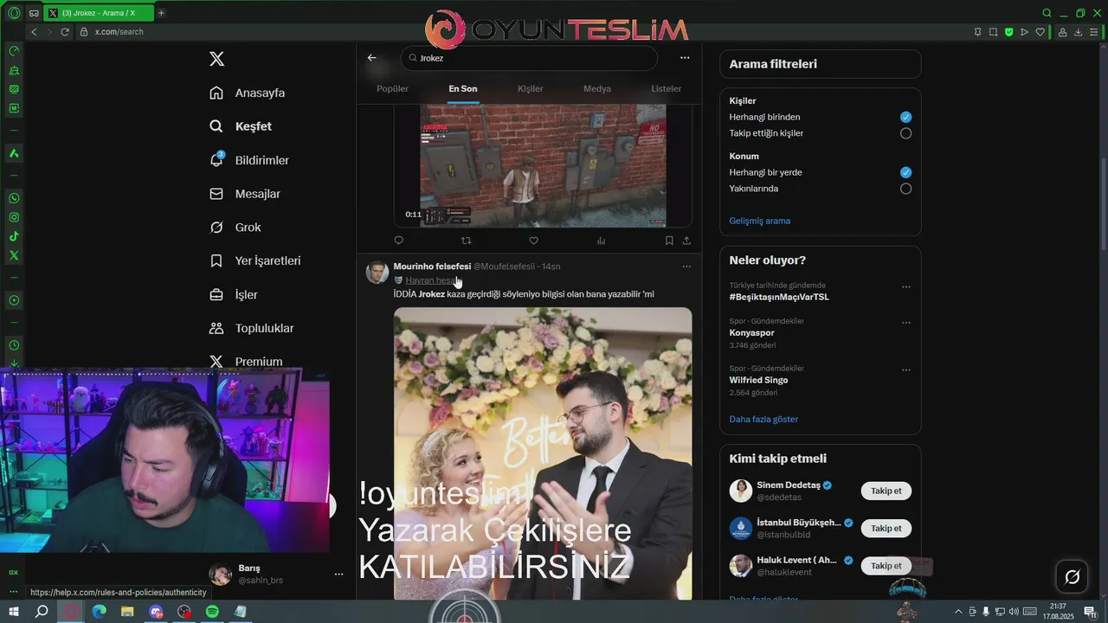Follow Haluk Levent with Takip et
This screenshot has width=1108, height=623.
886,566
